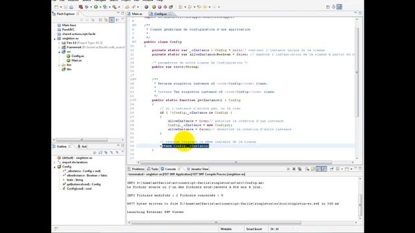The width and height of the screenshot is (415, 233).
Task: Toggle Scroll Lock in Console toolbar
Action: (x=313, y=169)
